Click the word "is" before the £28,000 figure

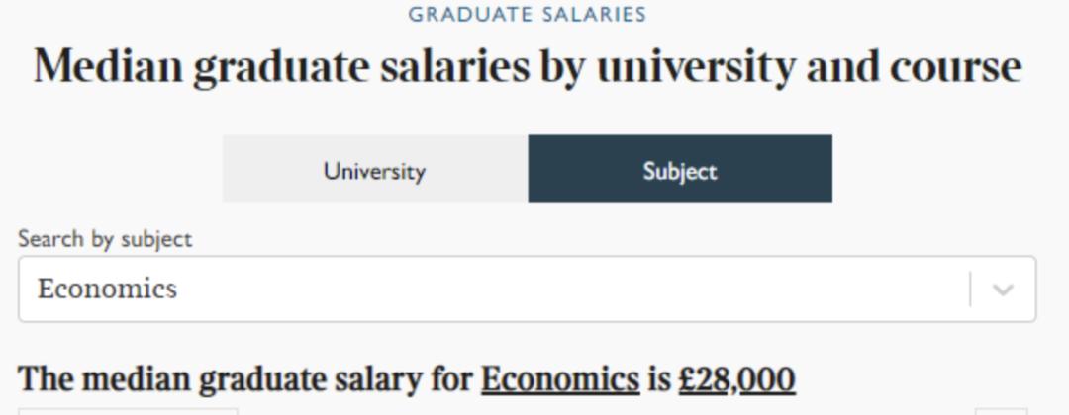click(x=658, y=379)
